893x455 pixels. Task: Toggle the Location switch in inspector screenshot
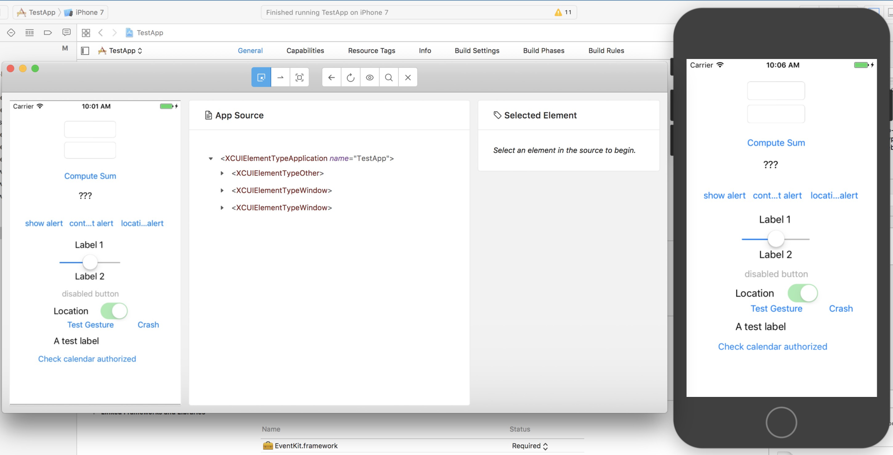[x=114, y=311]
